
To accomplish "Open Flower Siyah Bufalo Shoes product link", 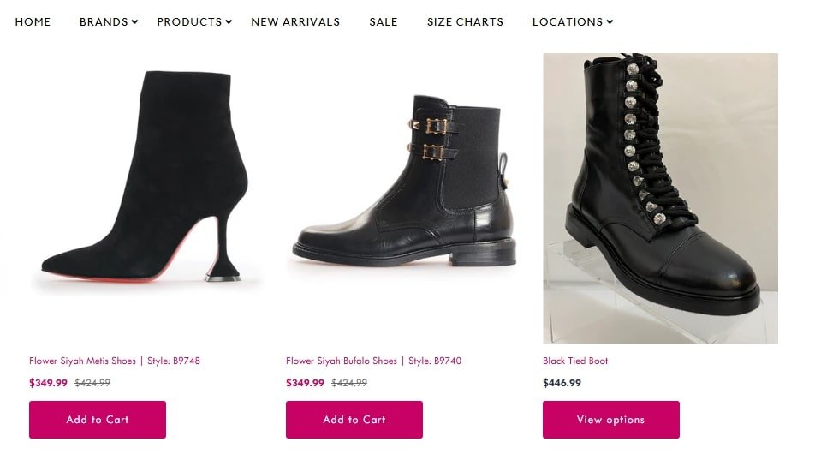I will coord(373,361).
